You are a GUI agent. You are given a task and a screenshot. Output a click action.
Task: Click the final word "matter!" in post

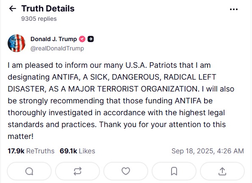(x=21, y=136)
